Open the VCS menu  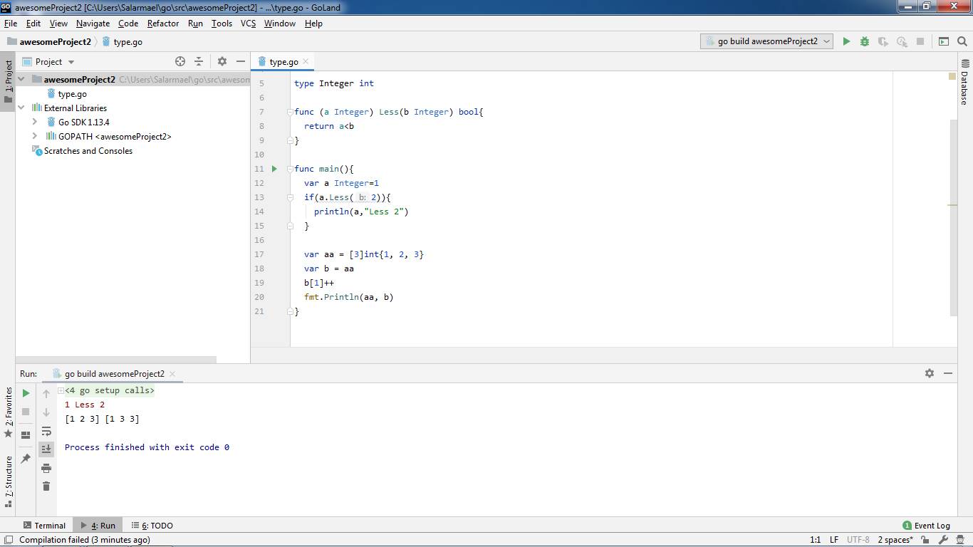tap(248, 24)
